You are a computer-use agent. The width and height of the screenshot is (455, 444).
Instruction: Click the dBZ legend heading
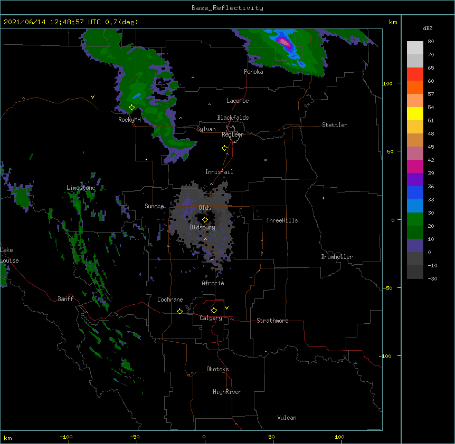coord(428,28)
